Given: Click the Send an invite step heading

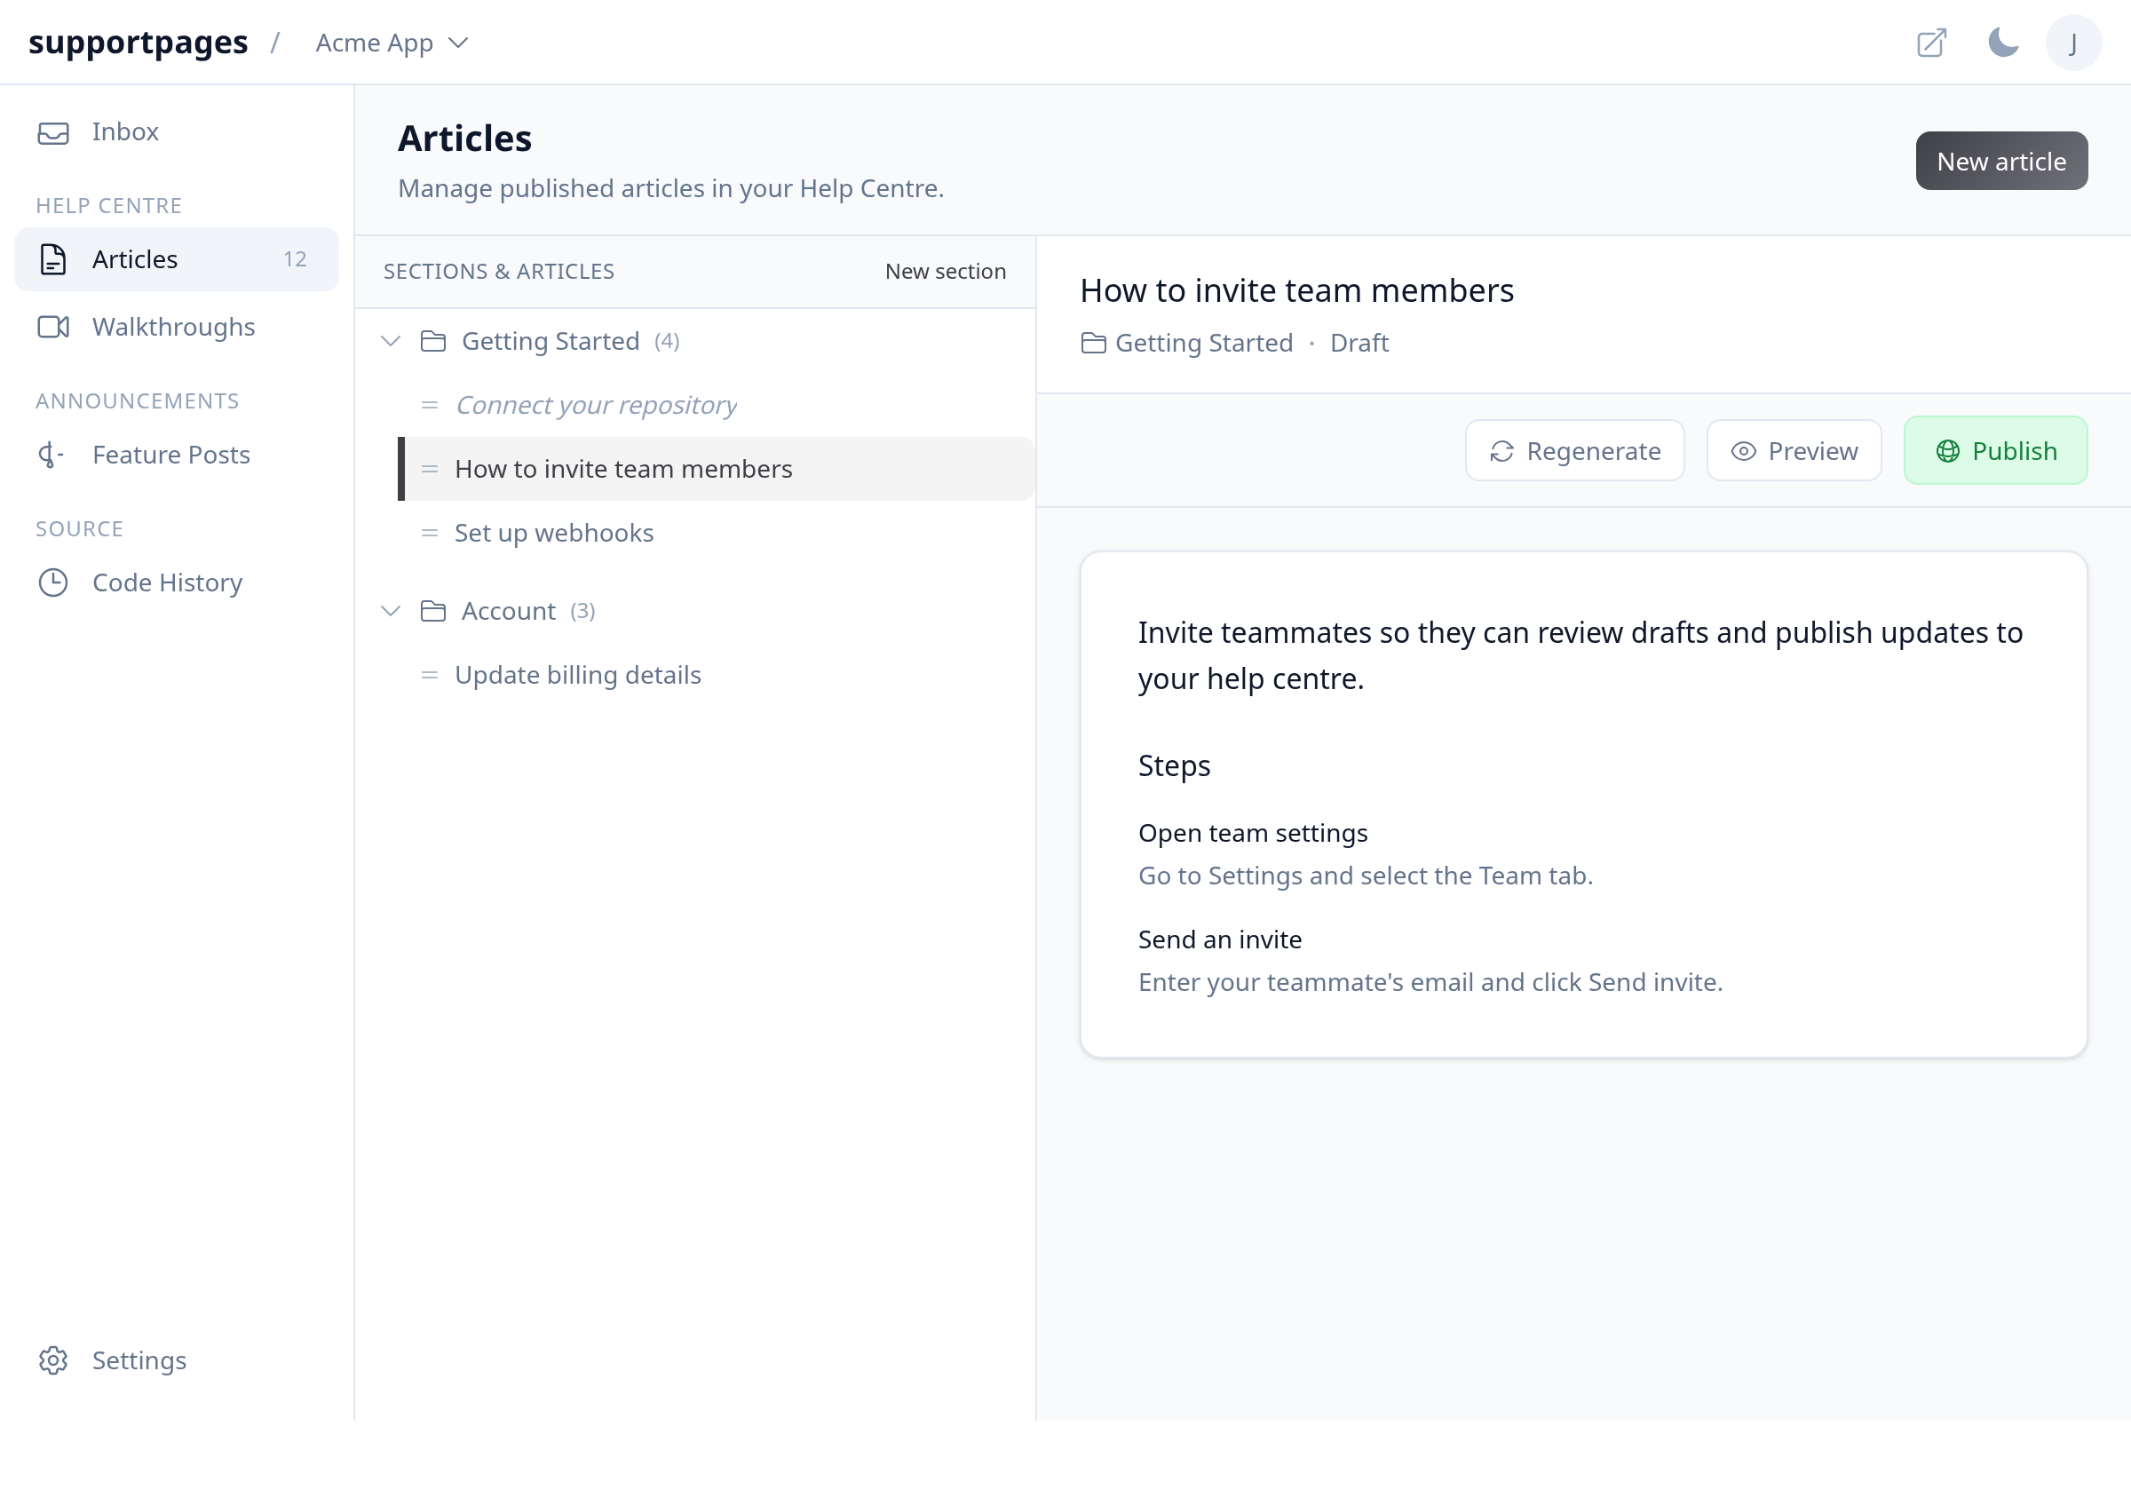Looking at the screenshot, I should (1220, 940).
